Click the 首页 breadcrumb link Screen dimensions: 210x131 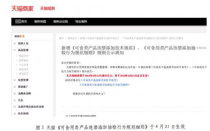(x=61, y=38)
